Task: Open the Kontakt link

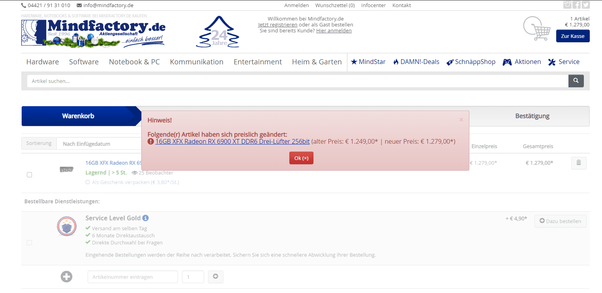Action: pos(401,5)
